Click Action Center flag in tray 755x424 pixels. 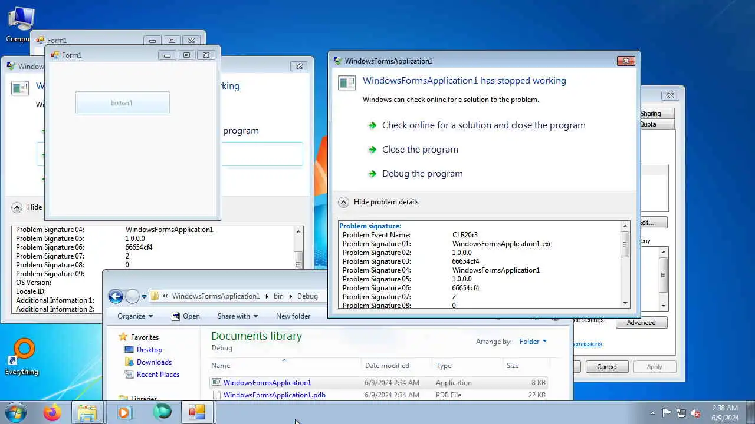[x=667, y=413]
